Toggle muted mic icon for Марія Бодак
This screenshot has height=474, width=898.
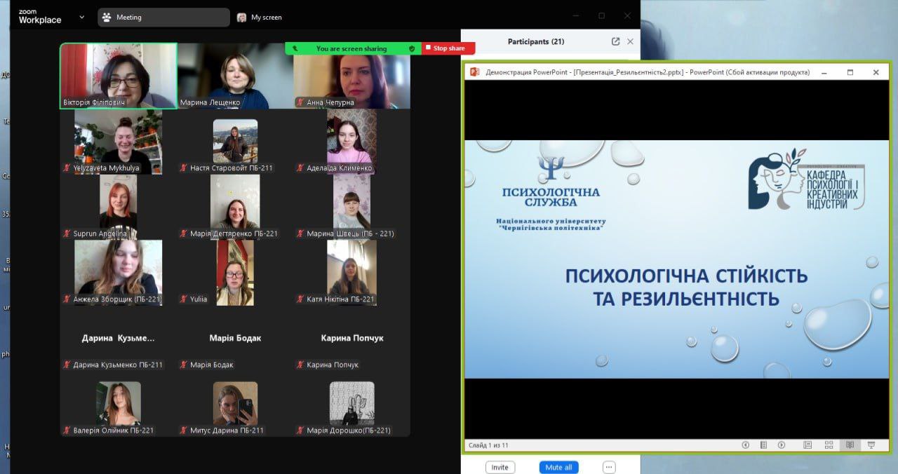[x=184, y=365]
